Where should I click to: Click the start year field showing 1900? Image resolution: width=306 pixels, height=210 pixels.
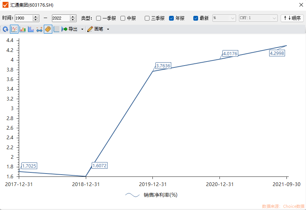[24, 18]
